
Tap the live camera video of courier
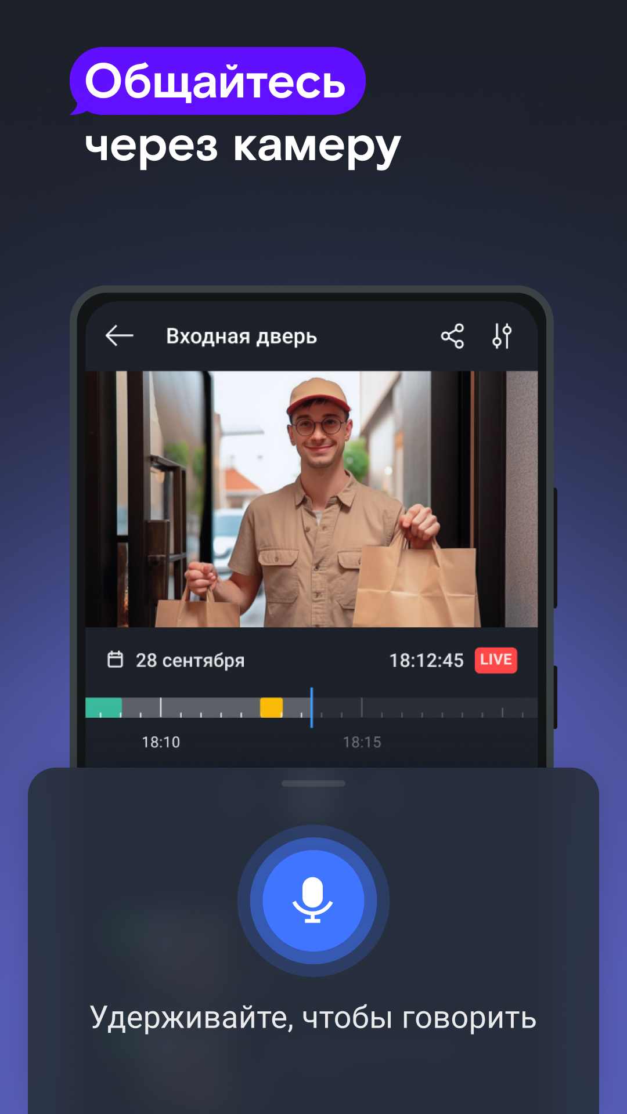pos(312,499)
